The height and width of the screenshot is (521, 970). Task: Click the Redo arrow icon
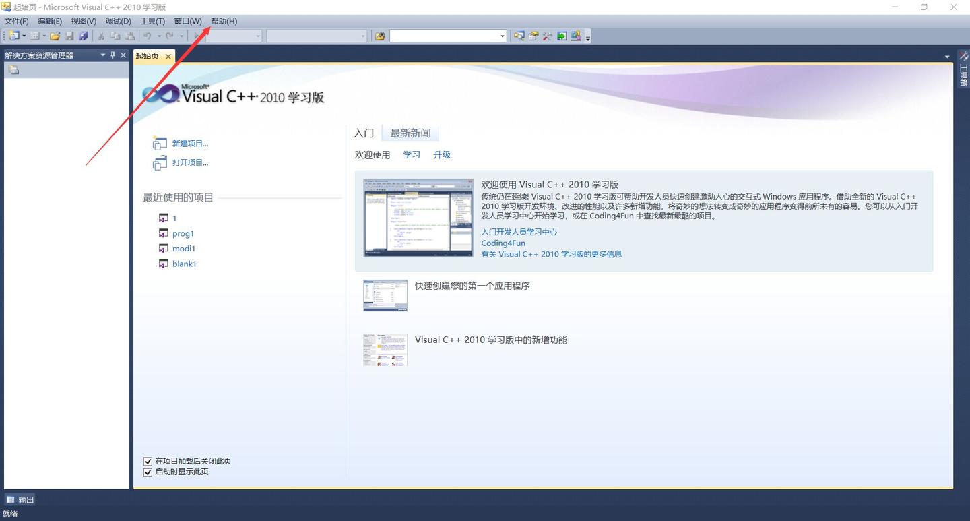(170, 36)
